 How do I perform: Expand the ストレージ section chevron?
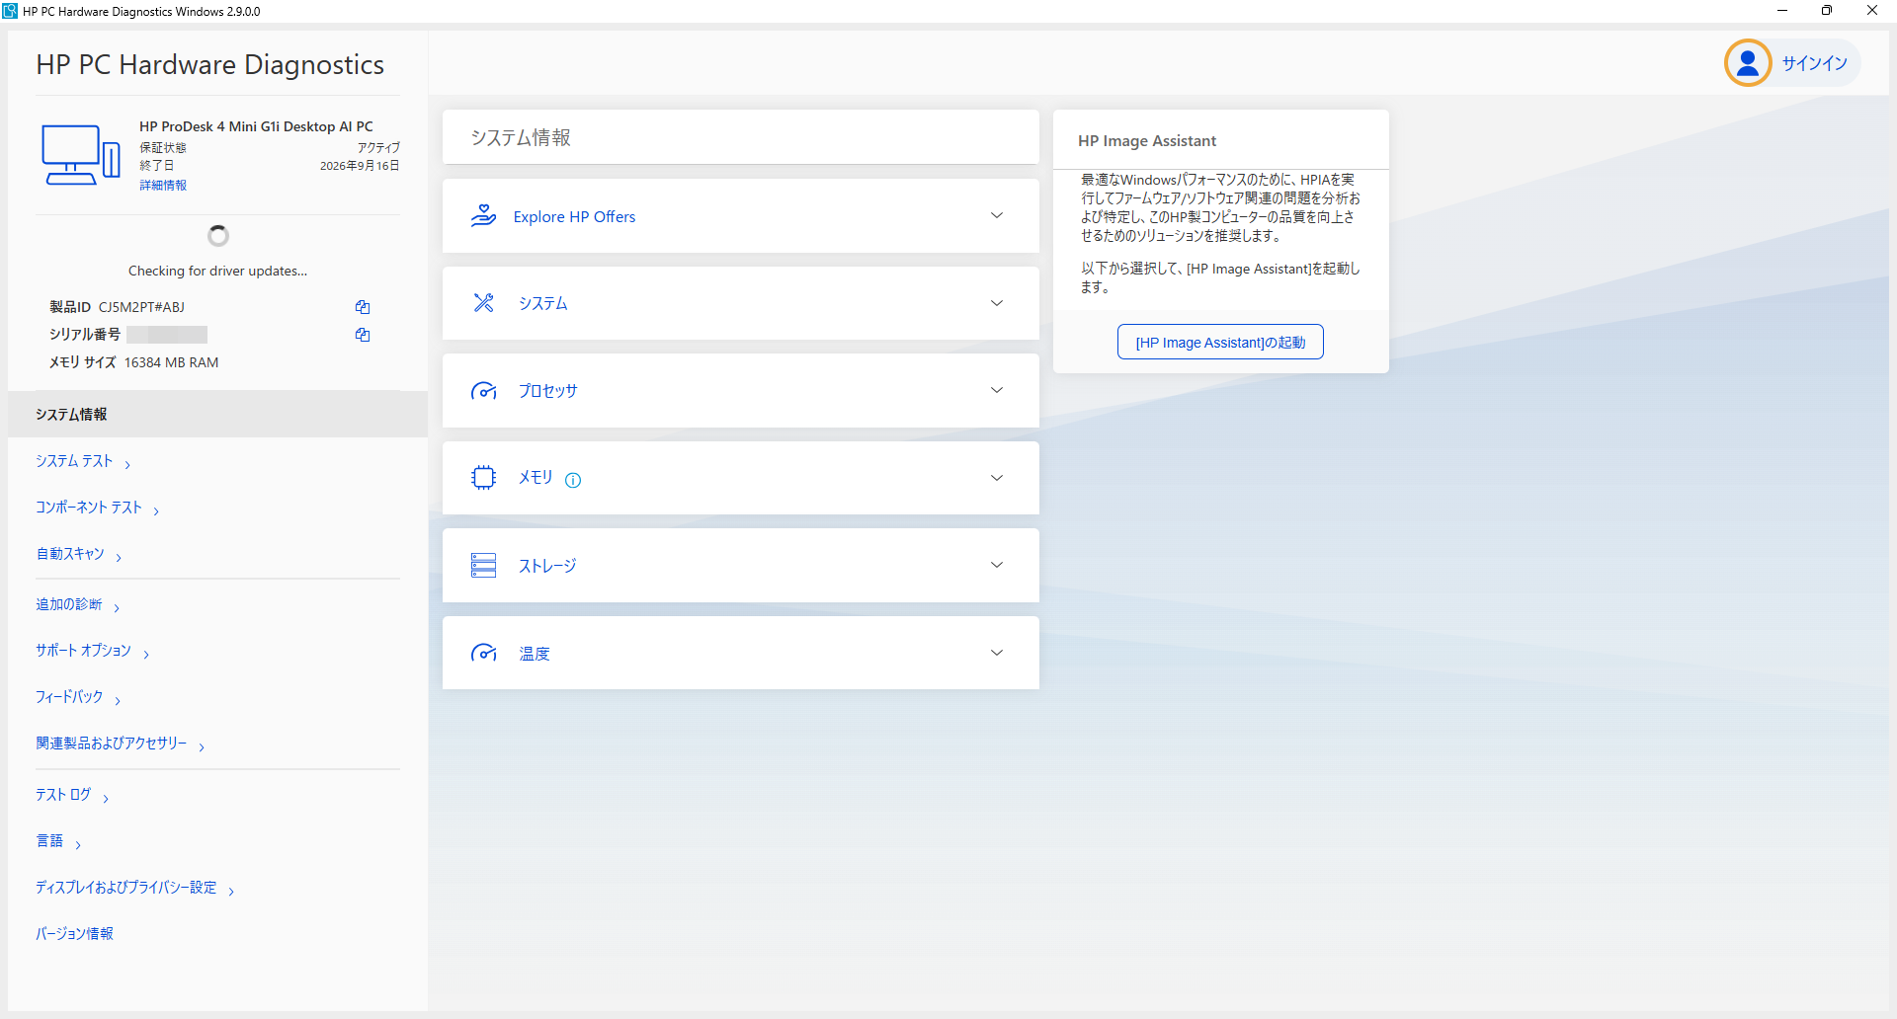tap(996, 566)
